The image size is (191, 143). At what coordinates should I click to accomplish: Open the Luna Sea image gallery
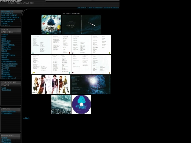pos(6,70)
